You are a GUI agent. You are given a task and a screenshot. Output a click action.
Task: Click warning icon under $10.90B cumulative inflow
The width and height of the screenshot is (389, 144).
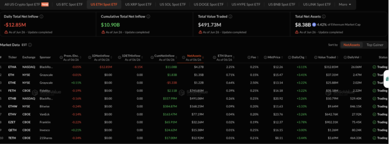pos(103,32)
